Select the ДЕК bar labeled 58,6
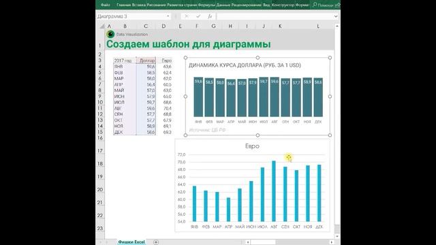 (x=318, y=97)
